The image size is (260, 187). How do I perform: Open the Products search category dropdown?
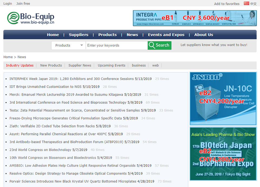(x=69, y=45)
